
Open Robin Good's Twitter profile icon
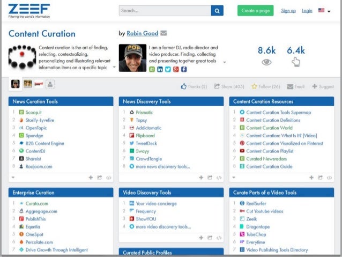click(x=168, y=69)
